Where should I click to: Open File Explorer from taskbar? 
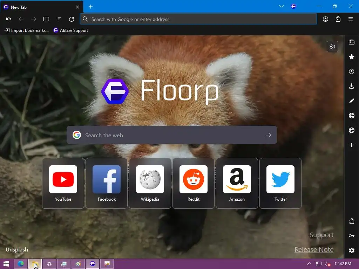(x=35, y=264)
